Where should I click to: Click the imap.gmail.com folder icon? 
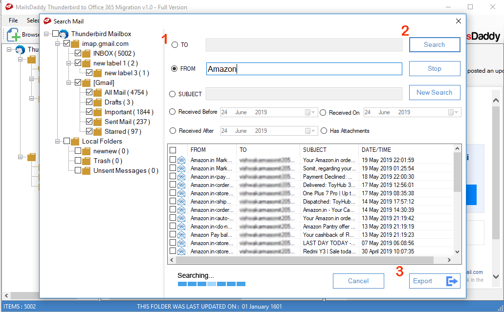tap(75, 44)
